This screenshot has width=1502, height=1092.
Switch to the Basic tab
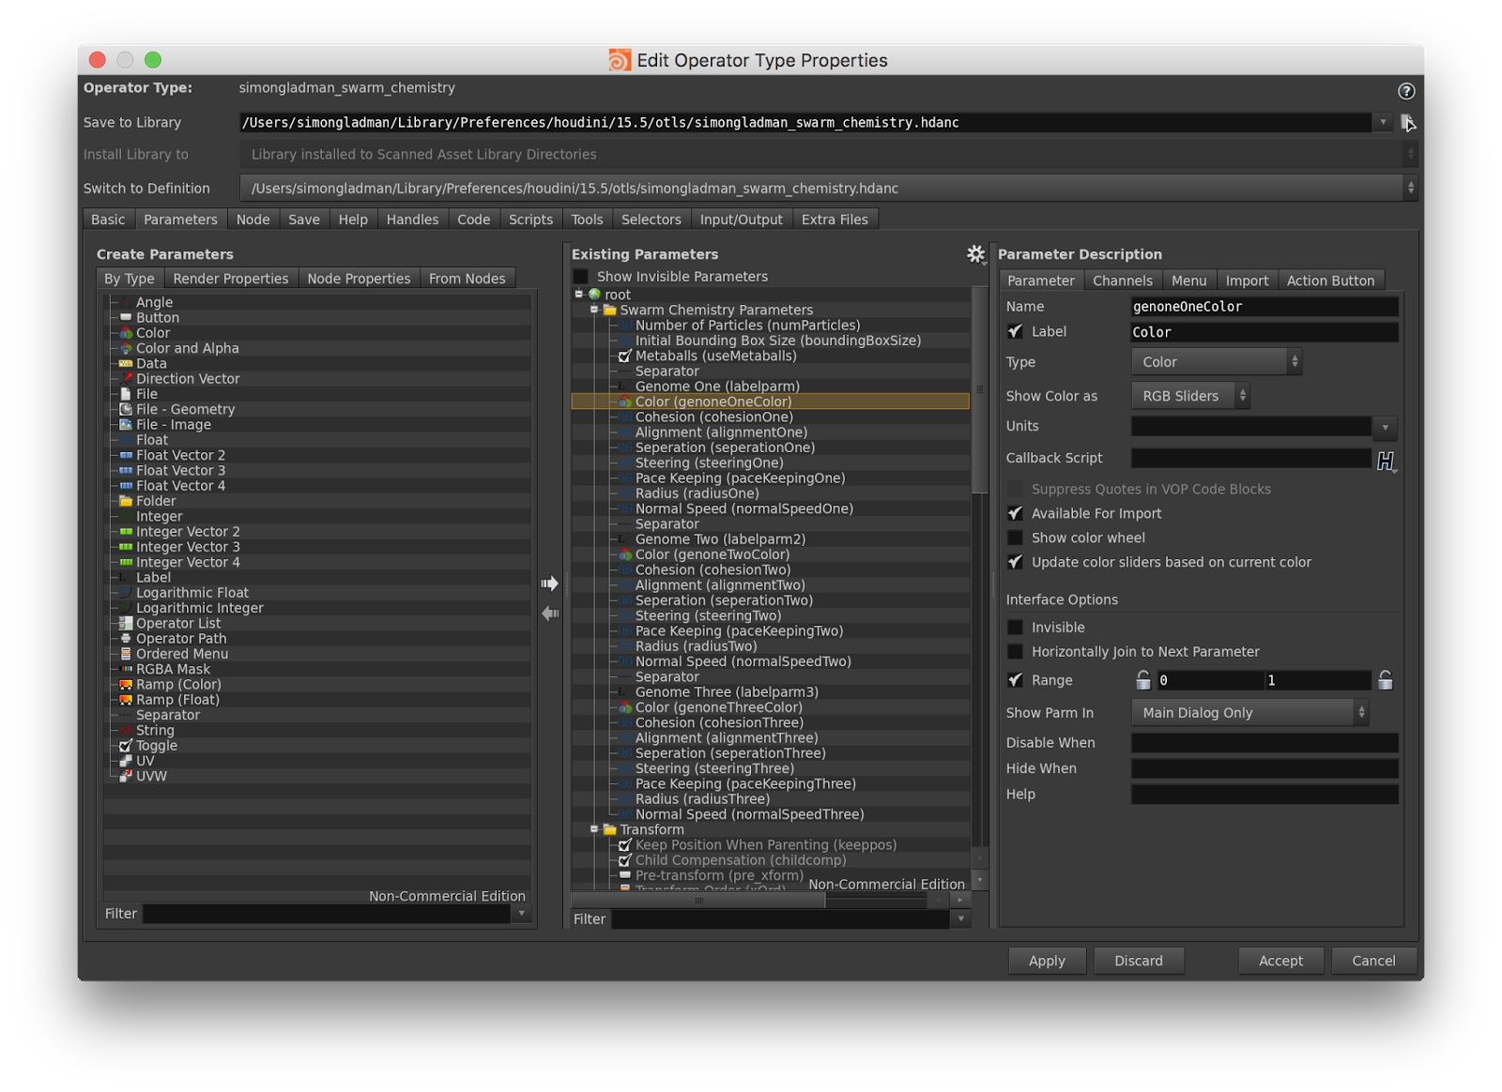click(108, 220)
